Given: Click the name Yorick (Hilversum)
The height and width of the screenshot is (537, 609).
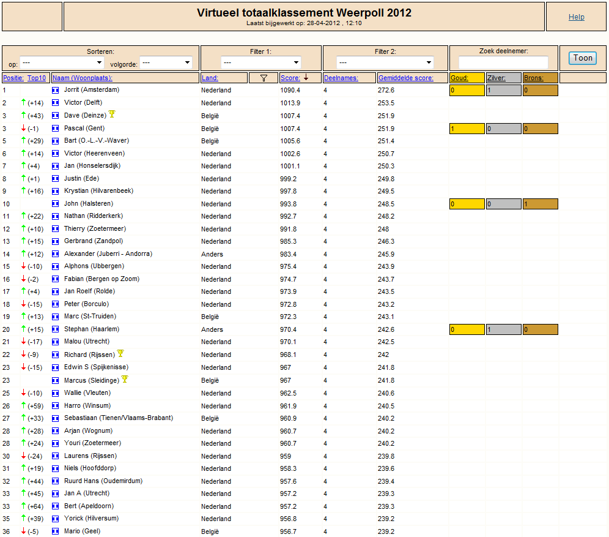Looking at the screenshot, I should tap(91, 519).
